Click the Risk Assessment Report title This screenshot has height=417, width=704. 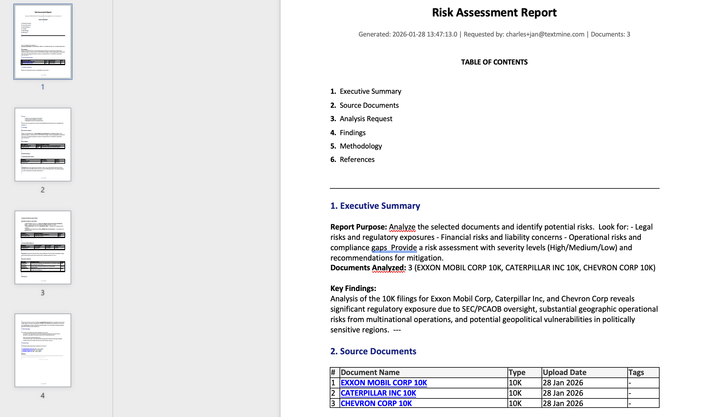pos(494,12)
